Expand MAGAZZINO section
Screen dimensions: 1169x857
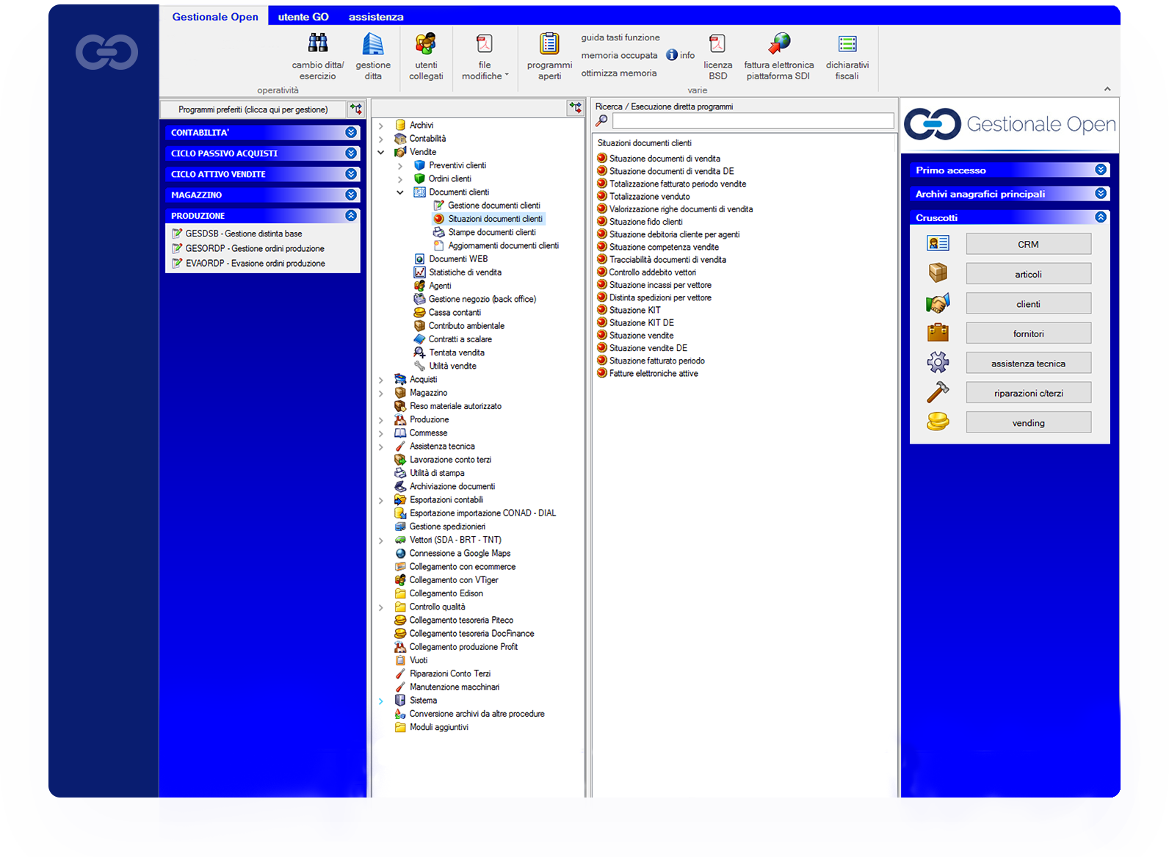tap(351, 195)
